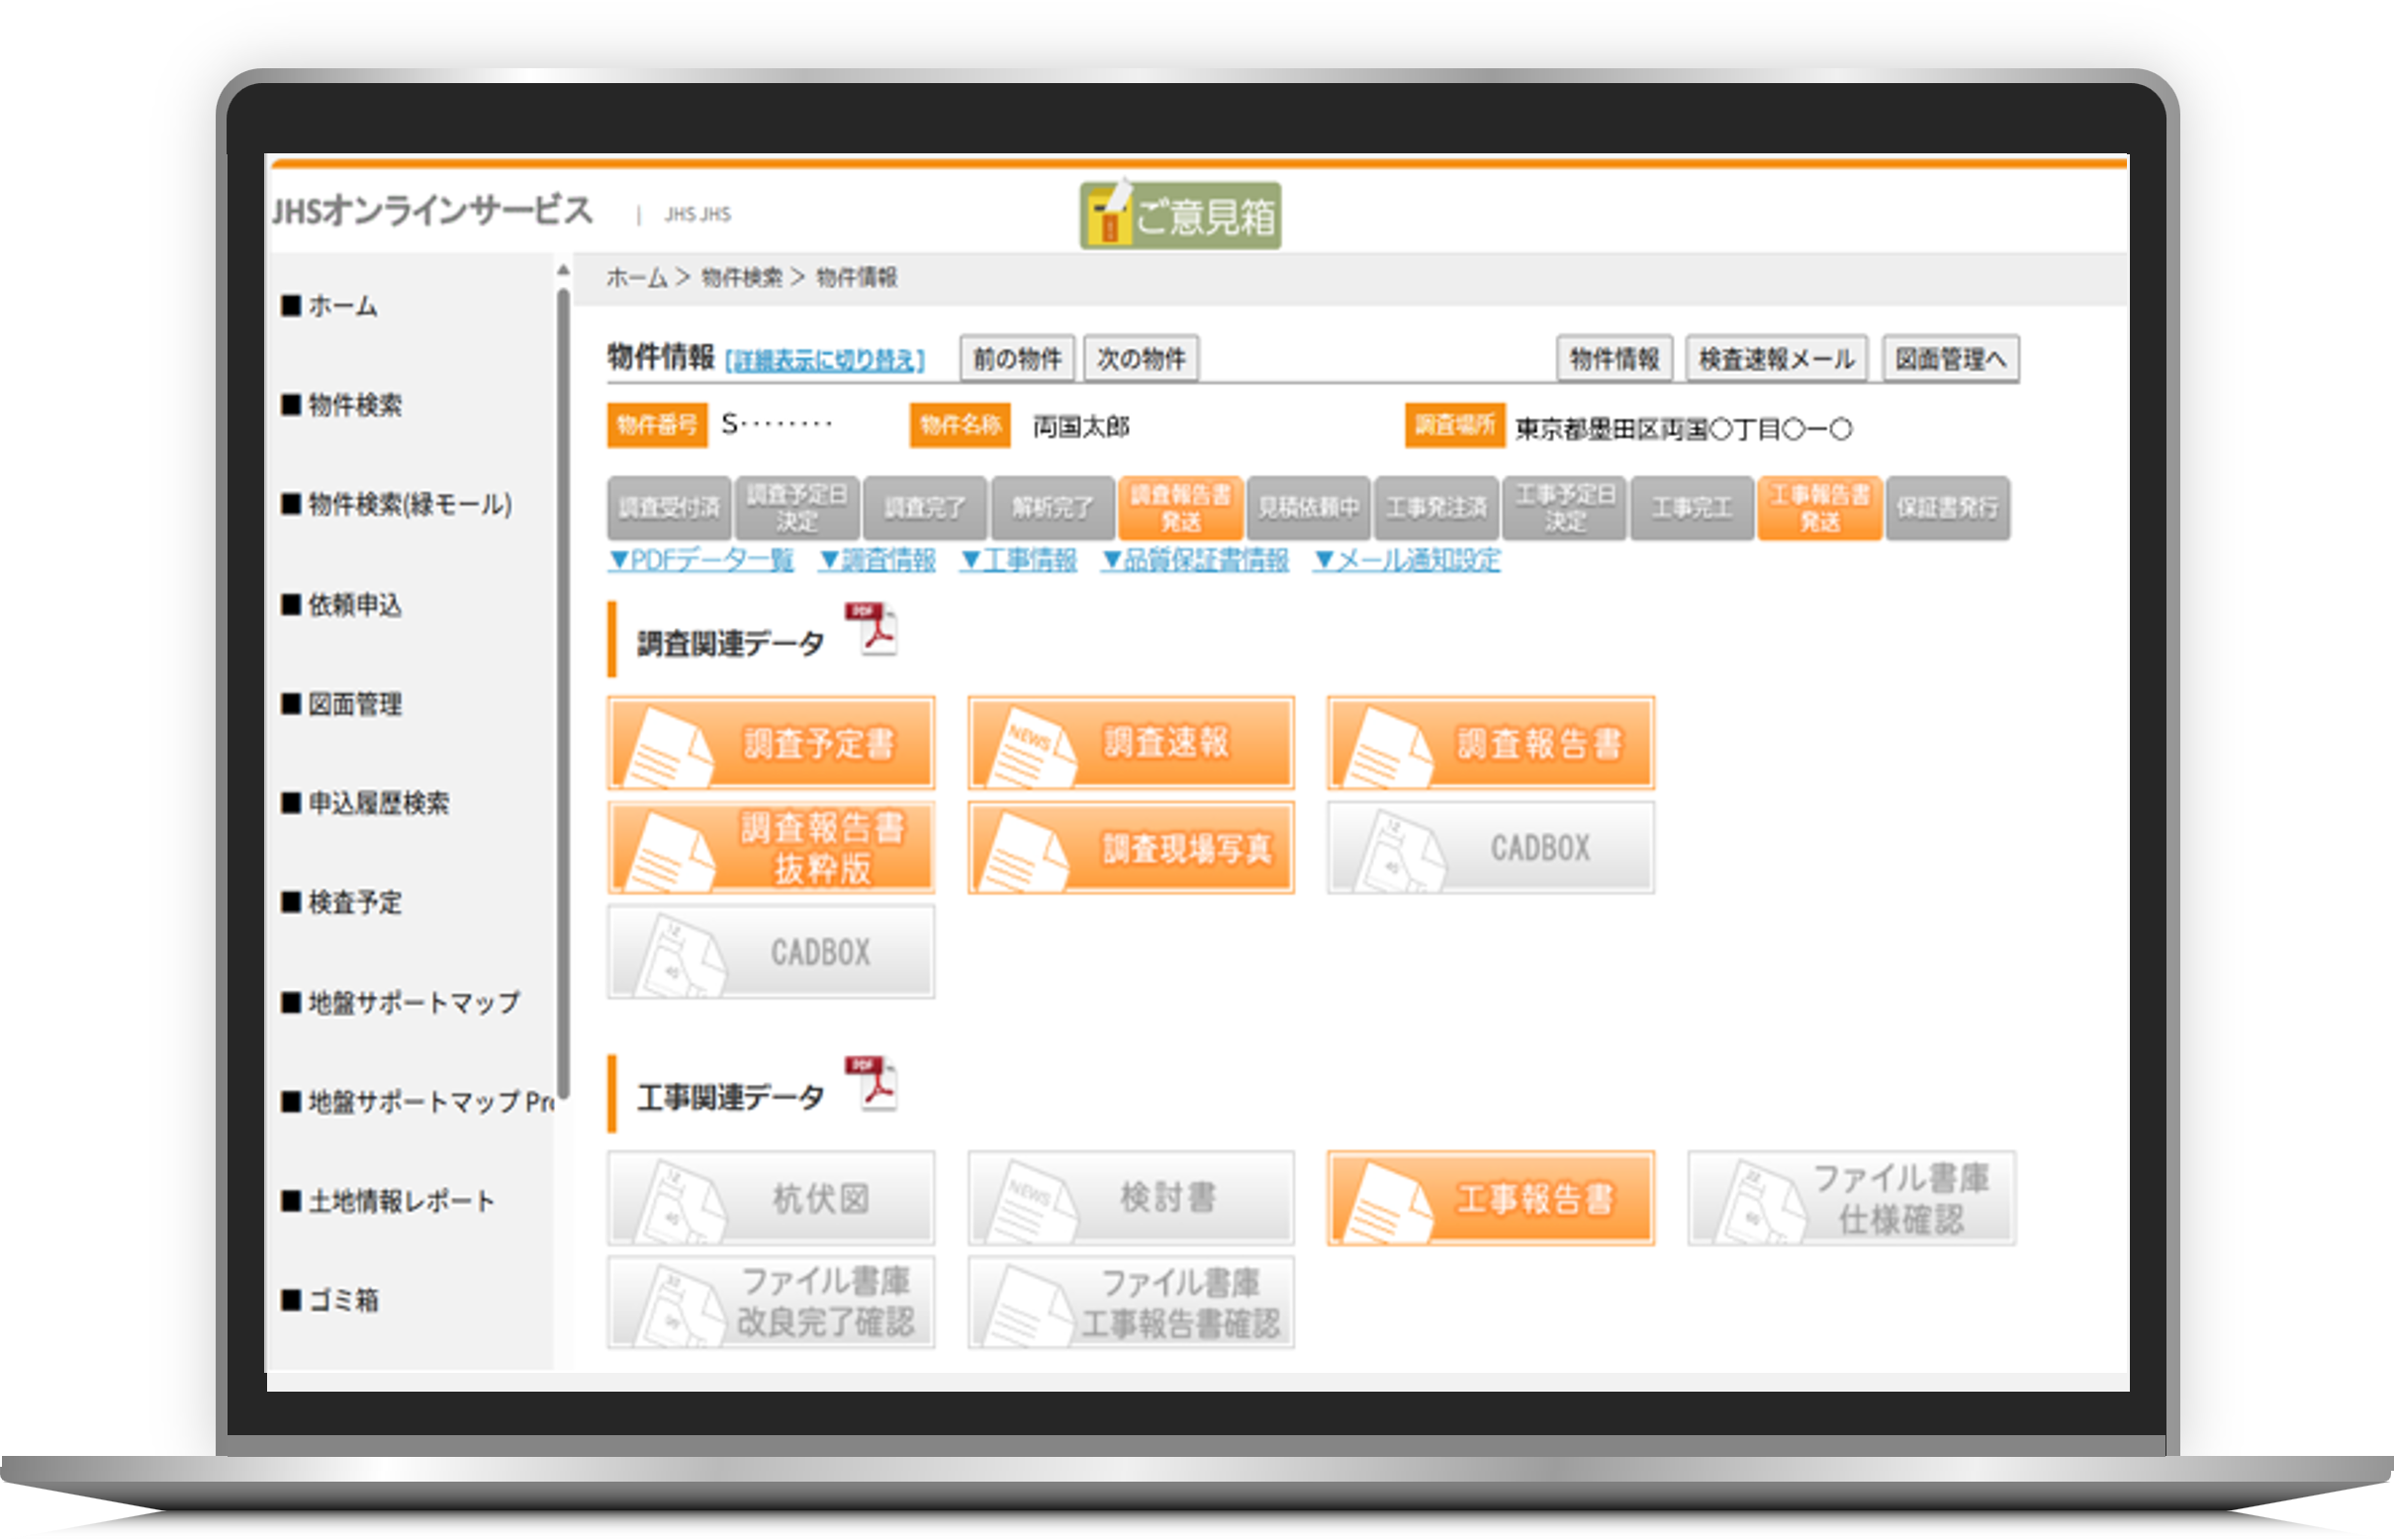Click the 詳細表示に切り替え link
Screen dimensions: 2394x1540
pos(824,360)
